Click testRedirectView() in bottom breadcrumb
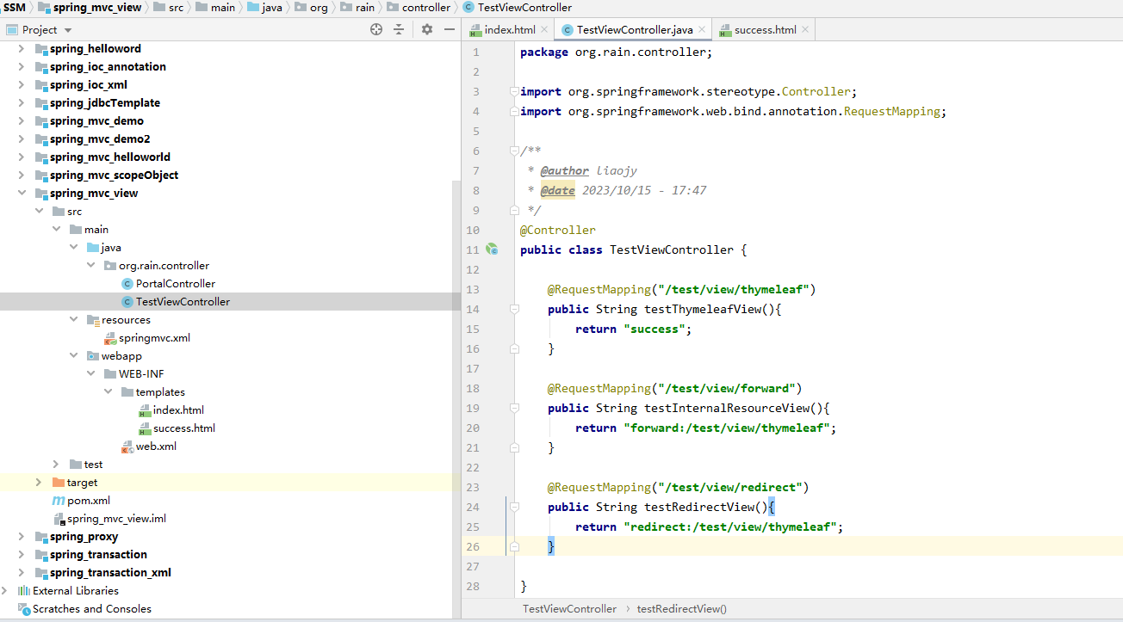 click(x=682, y=609)
